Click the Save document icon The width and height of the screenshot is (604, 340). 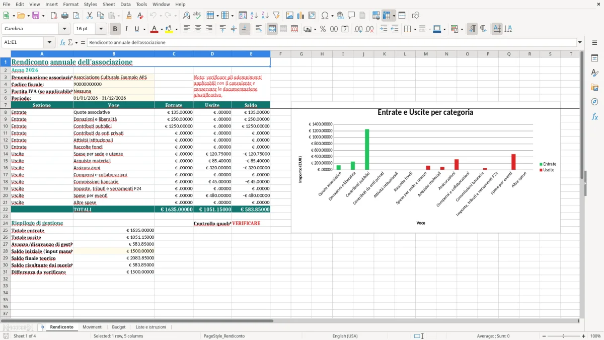point(36,16)
